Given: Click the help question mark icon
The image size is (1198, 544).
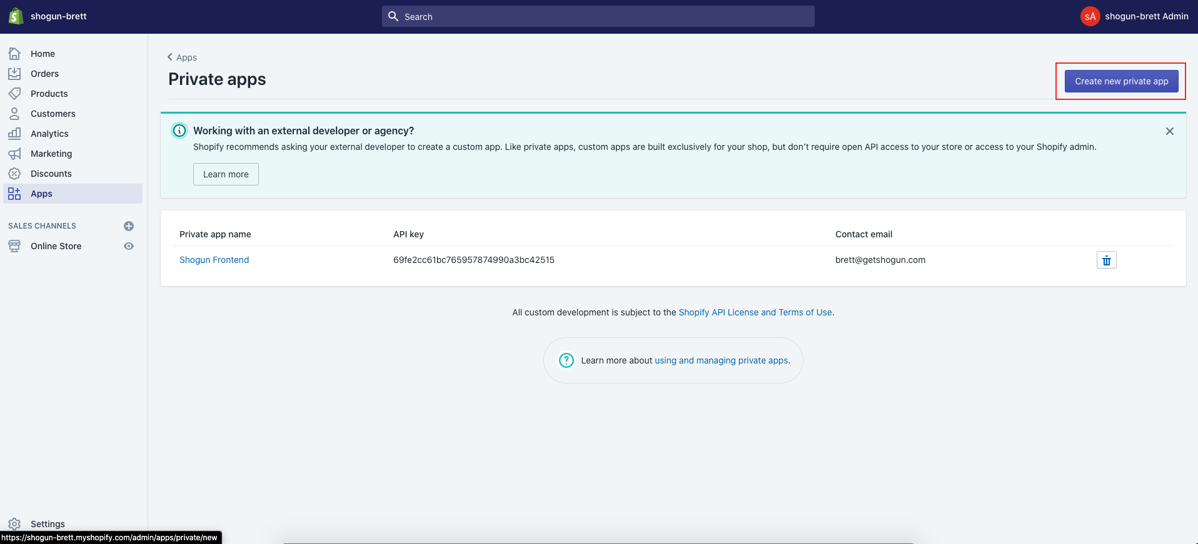Looking at the screenshot, I should [566, 360].
